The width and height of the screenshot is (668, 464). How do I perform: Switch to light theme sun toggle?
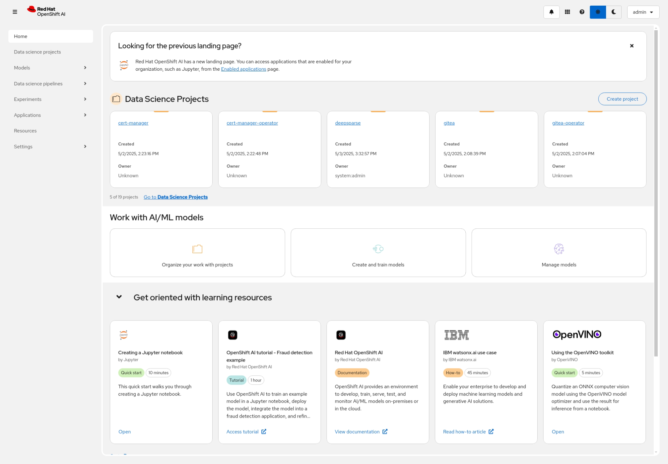pos(598,12)
